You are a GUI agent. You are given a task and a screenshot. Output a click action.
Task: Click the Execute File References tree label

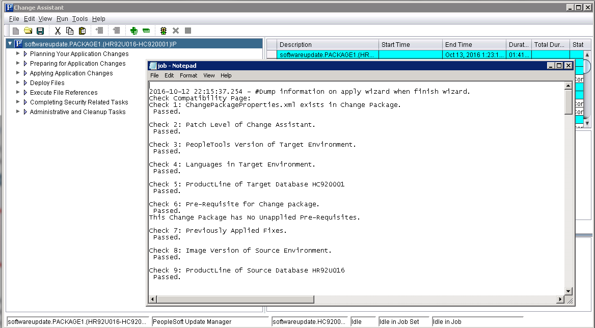(x=64, y=93)
